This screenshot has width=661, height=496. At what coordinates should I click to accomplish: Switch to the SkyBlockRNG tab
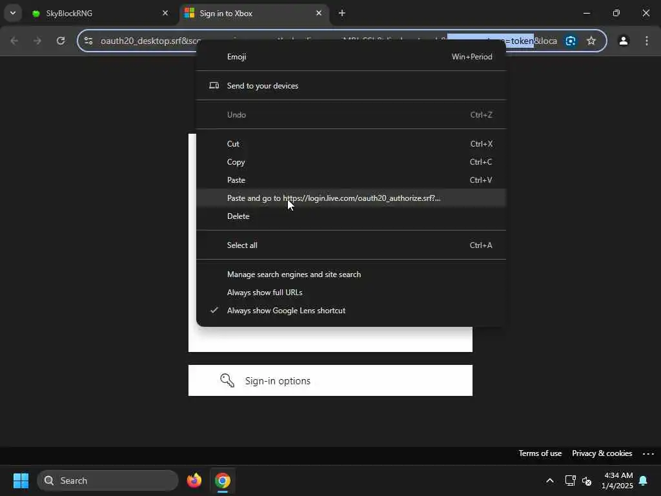(100, 13)
